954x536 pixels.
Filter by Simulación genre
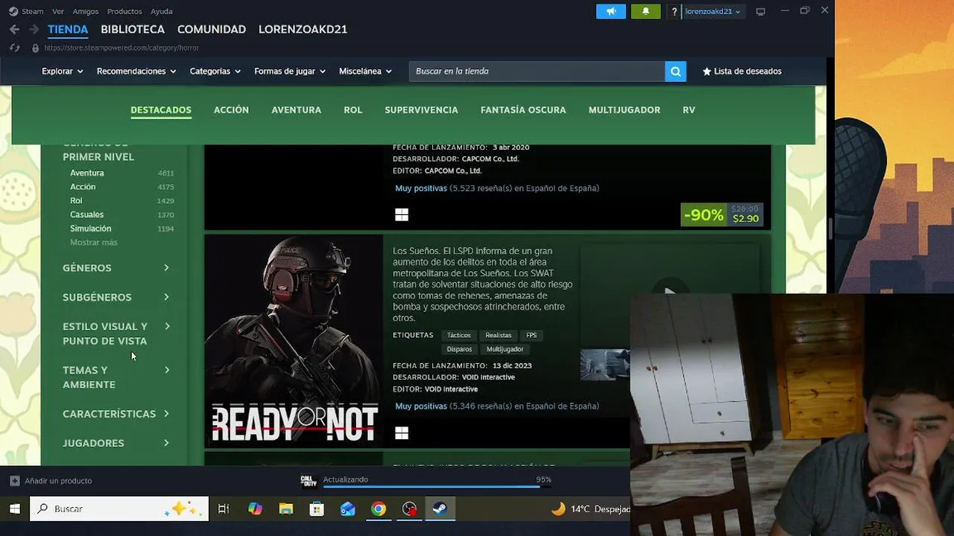click(x=90, y=229)
